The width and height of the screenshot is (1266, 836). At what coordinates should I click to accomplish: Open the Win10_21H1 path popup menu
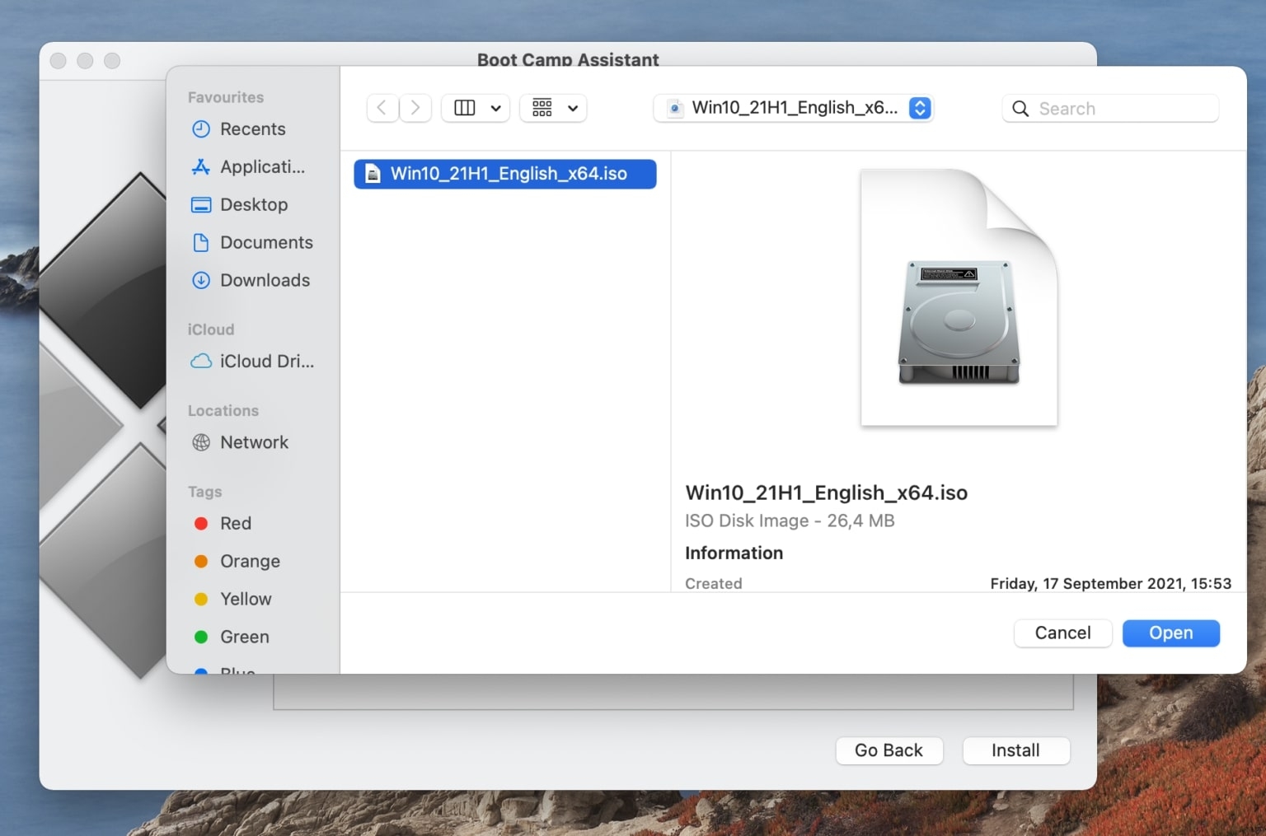[793, 108]
